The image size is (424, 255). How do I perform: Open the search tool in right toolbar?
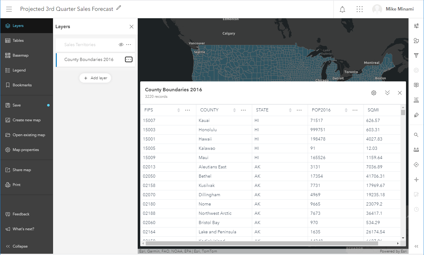coord(416,135)
